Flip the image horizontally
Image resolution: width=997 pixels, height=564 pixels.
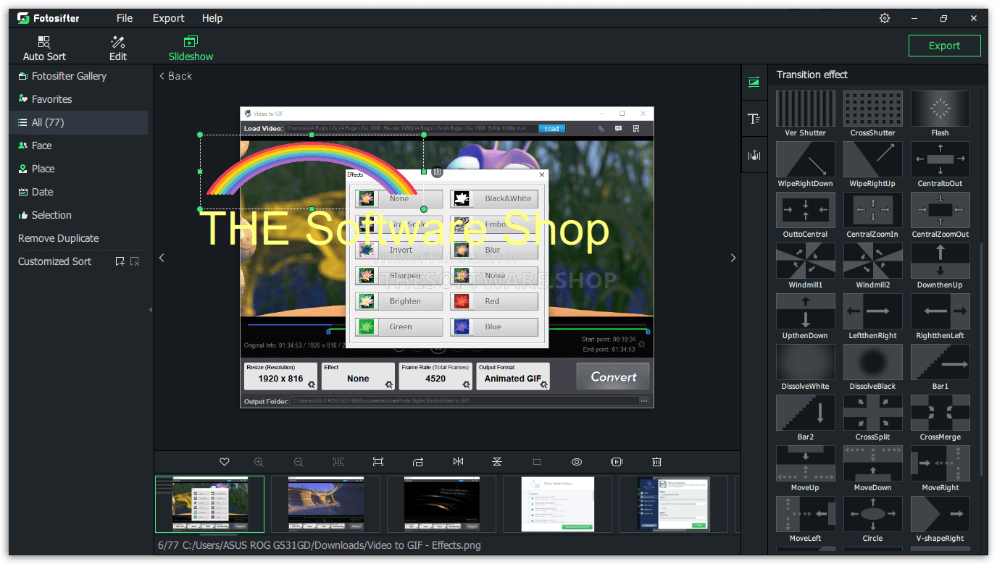tap(458, 461)
